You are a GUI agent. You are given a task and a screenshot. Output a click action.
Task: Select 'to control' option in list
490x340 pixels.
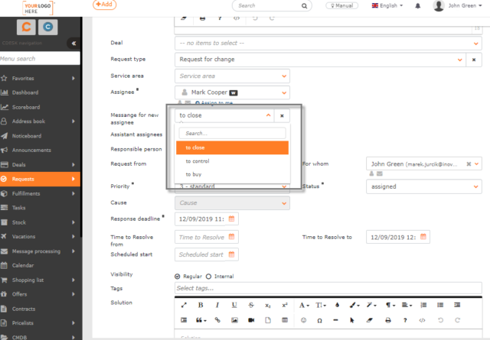[x=232, y=161]
